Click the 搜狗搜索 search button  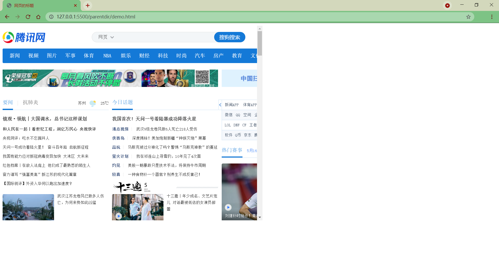(229, 37)
